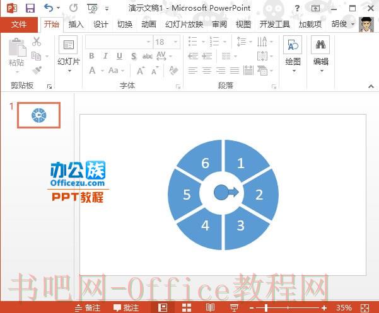379x313 pixels.
Task: Click the 粘贴 paste button
Action: coord(16,55)
